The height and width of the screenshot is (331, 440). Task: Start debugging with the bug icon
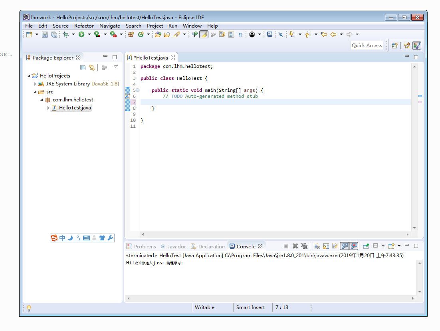pyautogui.click(x=65, y=34)
